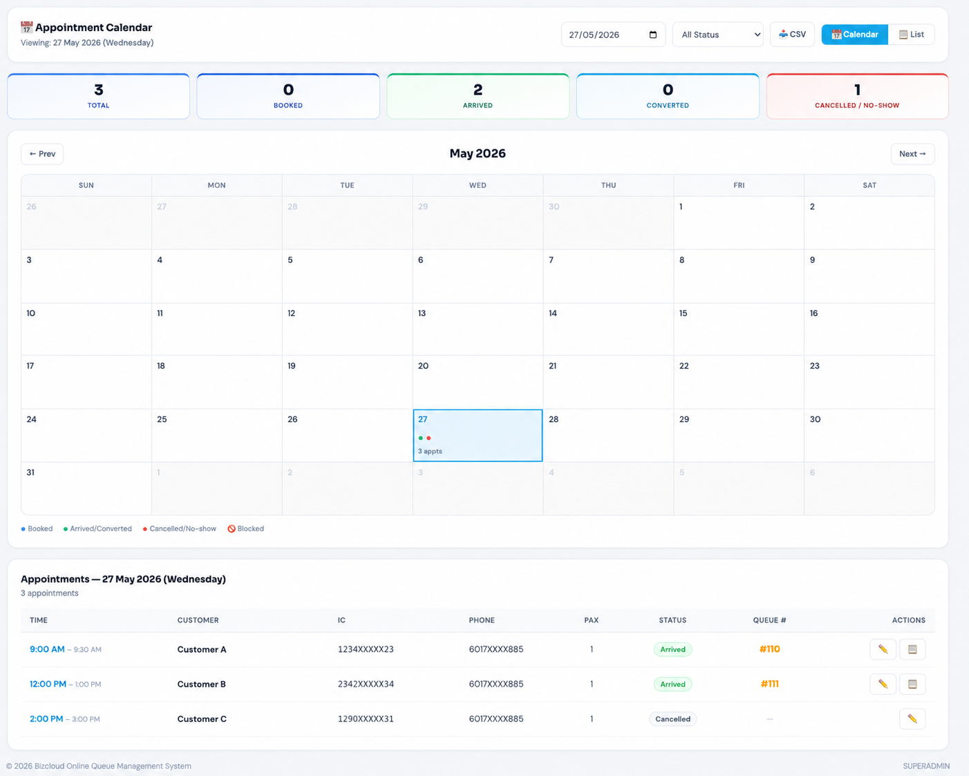Edit Customer B appointment pencil icon
Image resolution: width=969 pixels, height=776 pixels.
coord(883,684)
